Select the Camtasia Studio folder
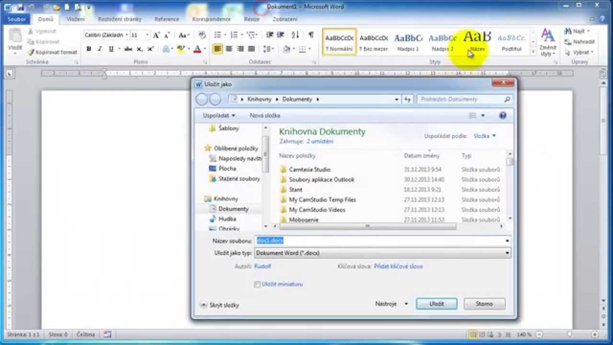 309,170
